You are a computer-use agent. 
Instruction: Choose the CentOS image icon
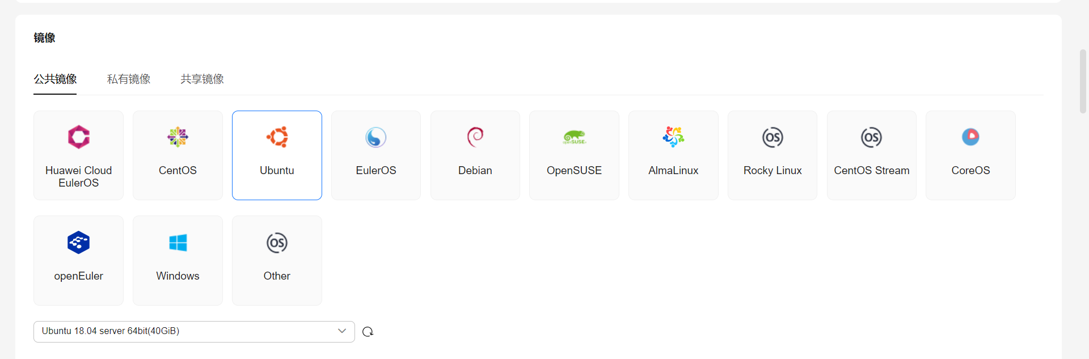[178, 137]
